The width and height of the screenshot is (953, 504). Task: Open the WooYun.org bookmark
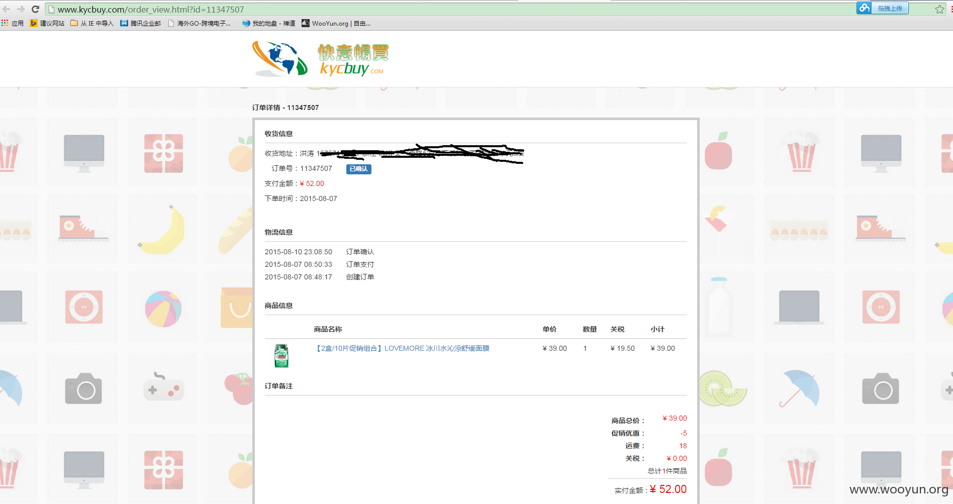[336, 23]
